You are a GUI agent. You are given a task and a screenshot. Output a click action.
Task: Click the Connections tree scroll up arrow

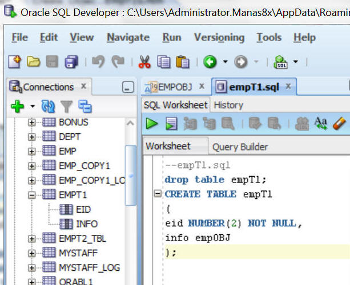pyautogui.click(x=131, y=123)
